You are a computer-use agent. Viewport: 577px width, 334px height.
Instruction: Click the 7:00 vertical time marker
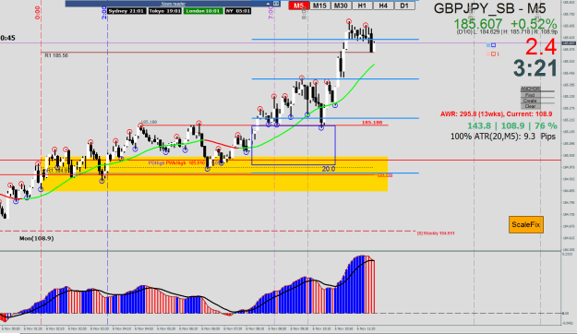tap(271, 13)
